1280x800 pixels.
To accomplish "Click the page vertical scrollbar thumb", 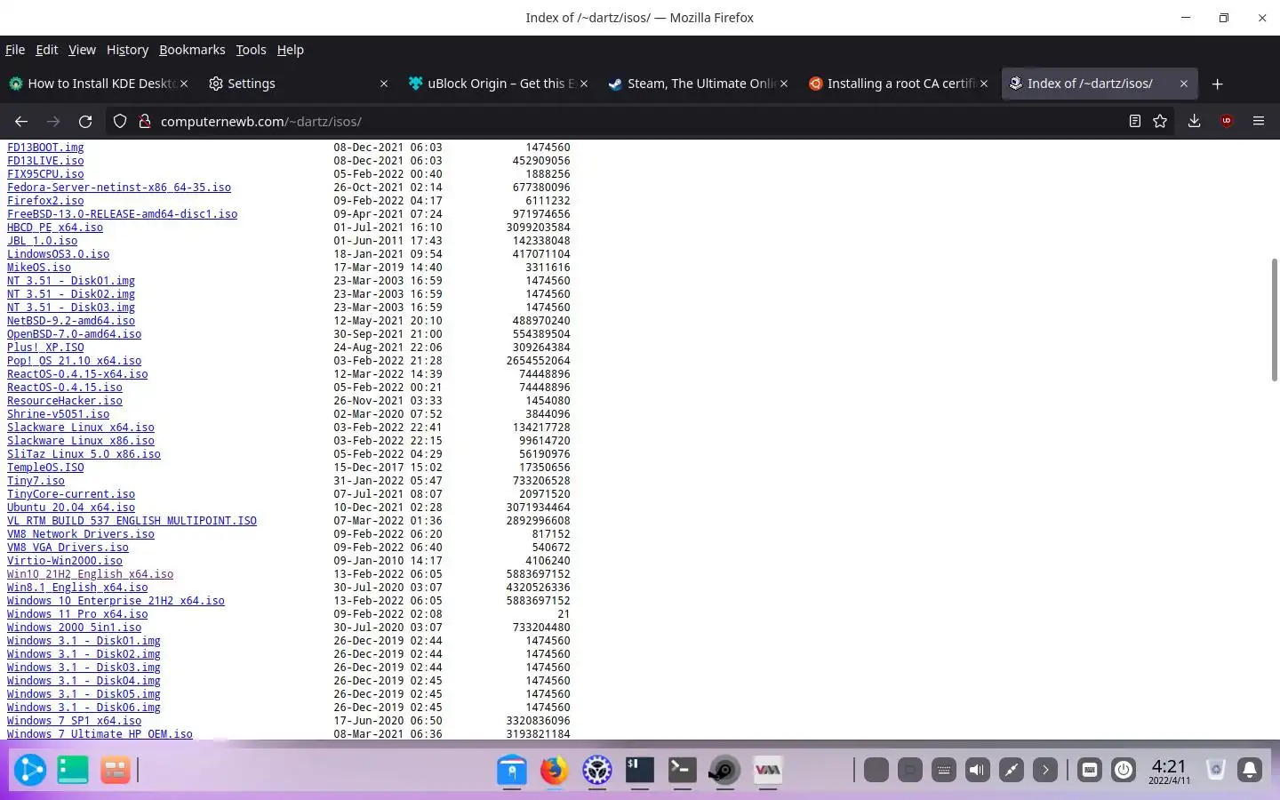I will click(x=1274, y=320).
